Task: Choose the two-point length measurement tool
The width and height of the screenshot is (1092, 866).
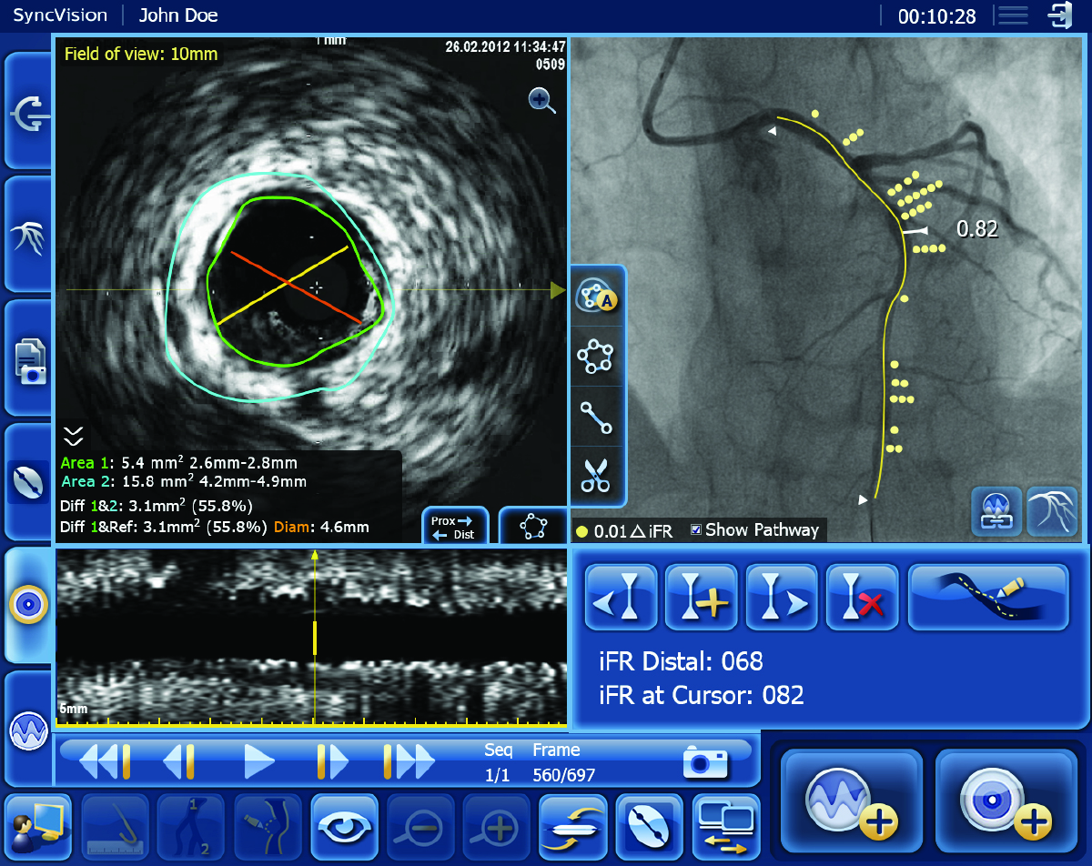Action: point(596,417)
